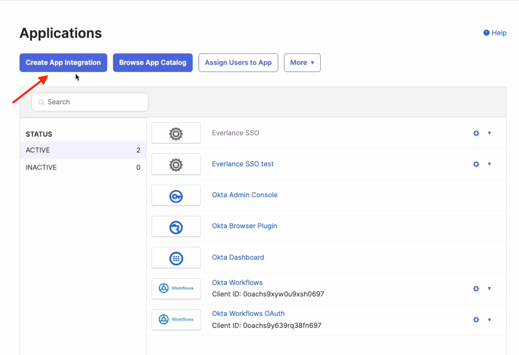Click the Everlance SSO gear app icon

(x=176, y=134)
